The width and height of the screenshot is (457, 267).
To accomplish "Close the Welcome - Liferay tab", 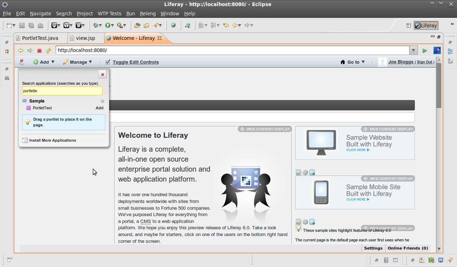I will (160, 38).
